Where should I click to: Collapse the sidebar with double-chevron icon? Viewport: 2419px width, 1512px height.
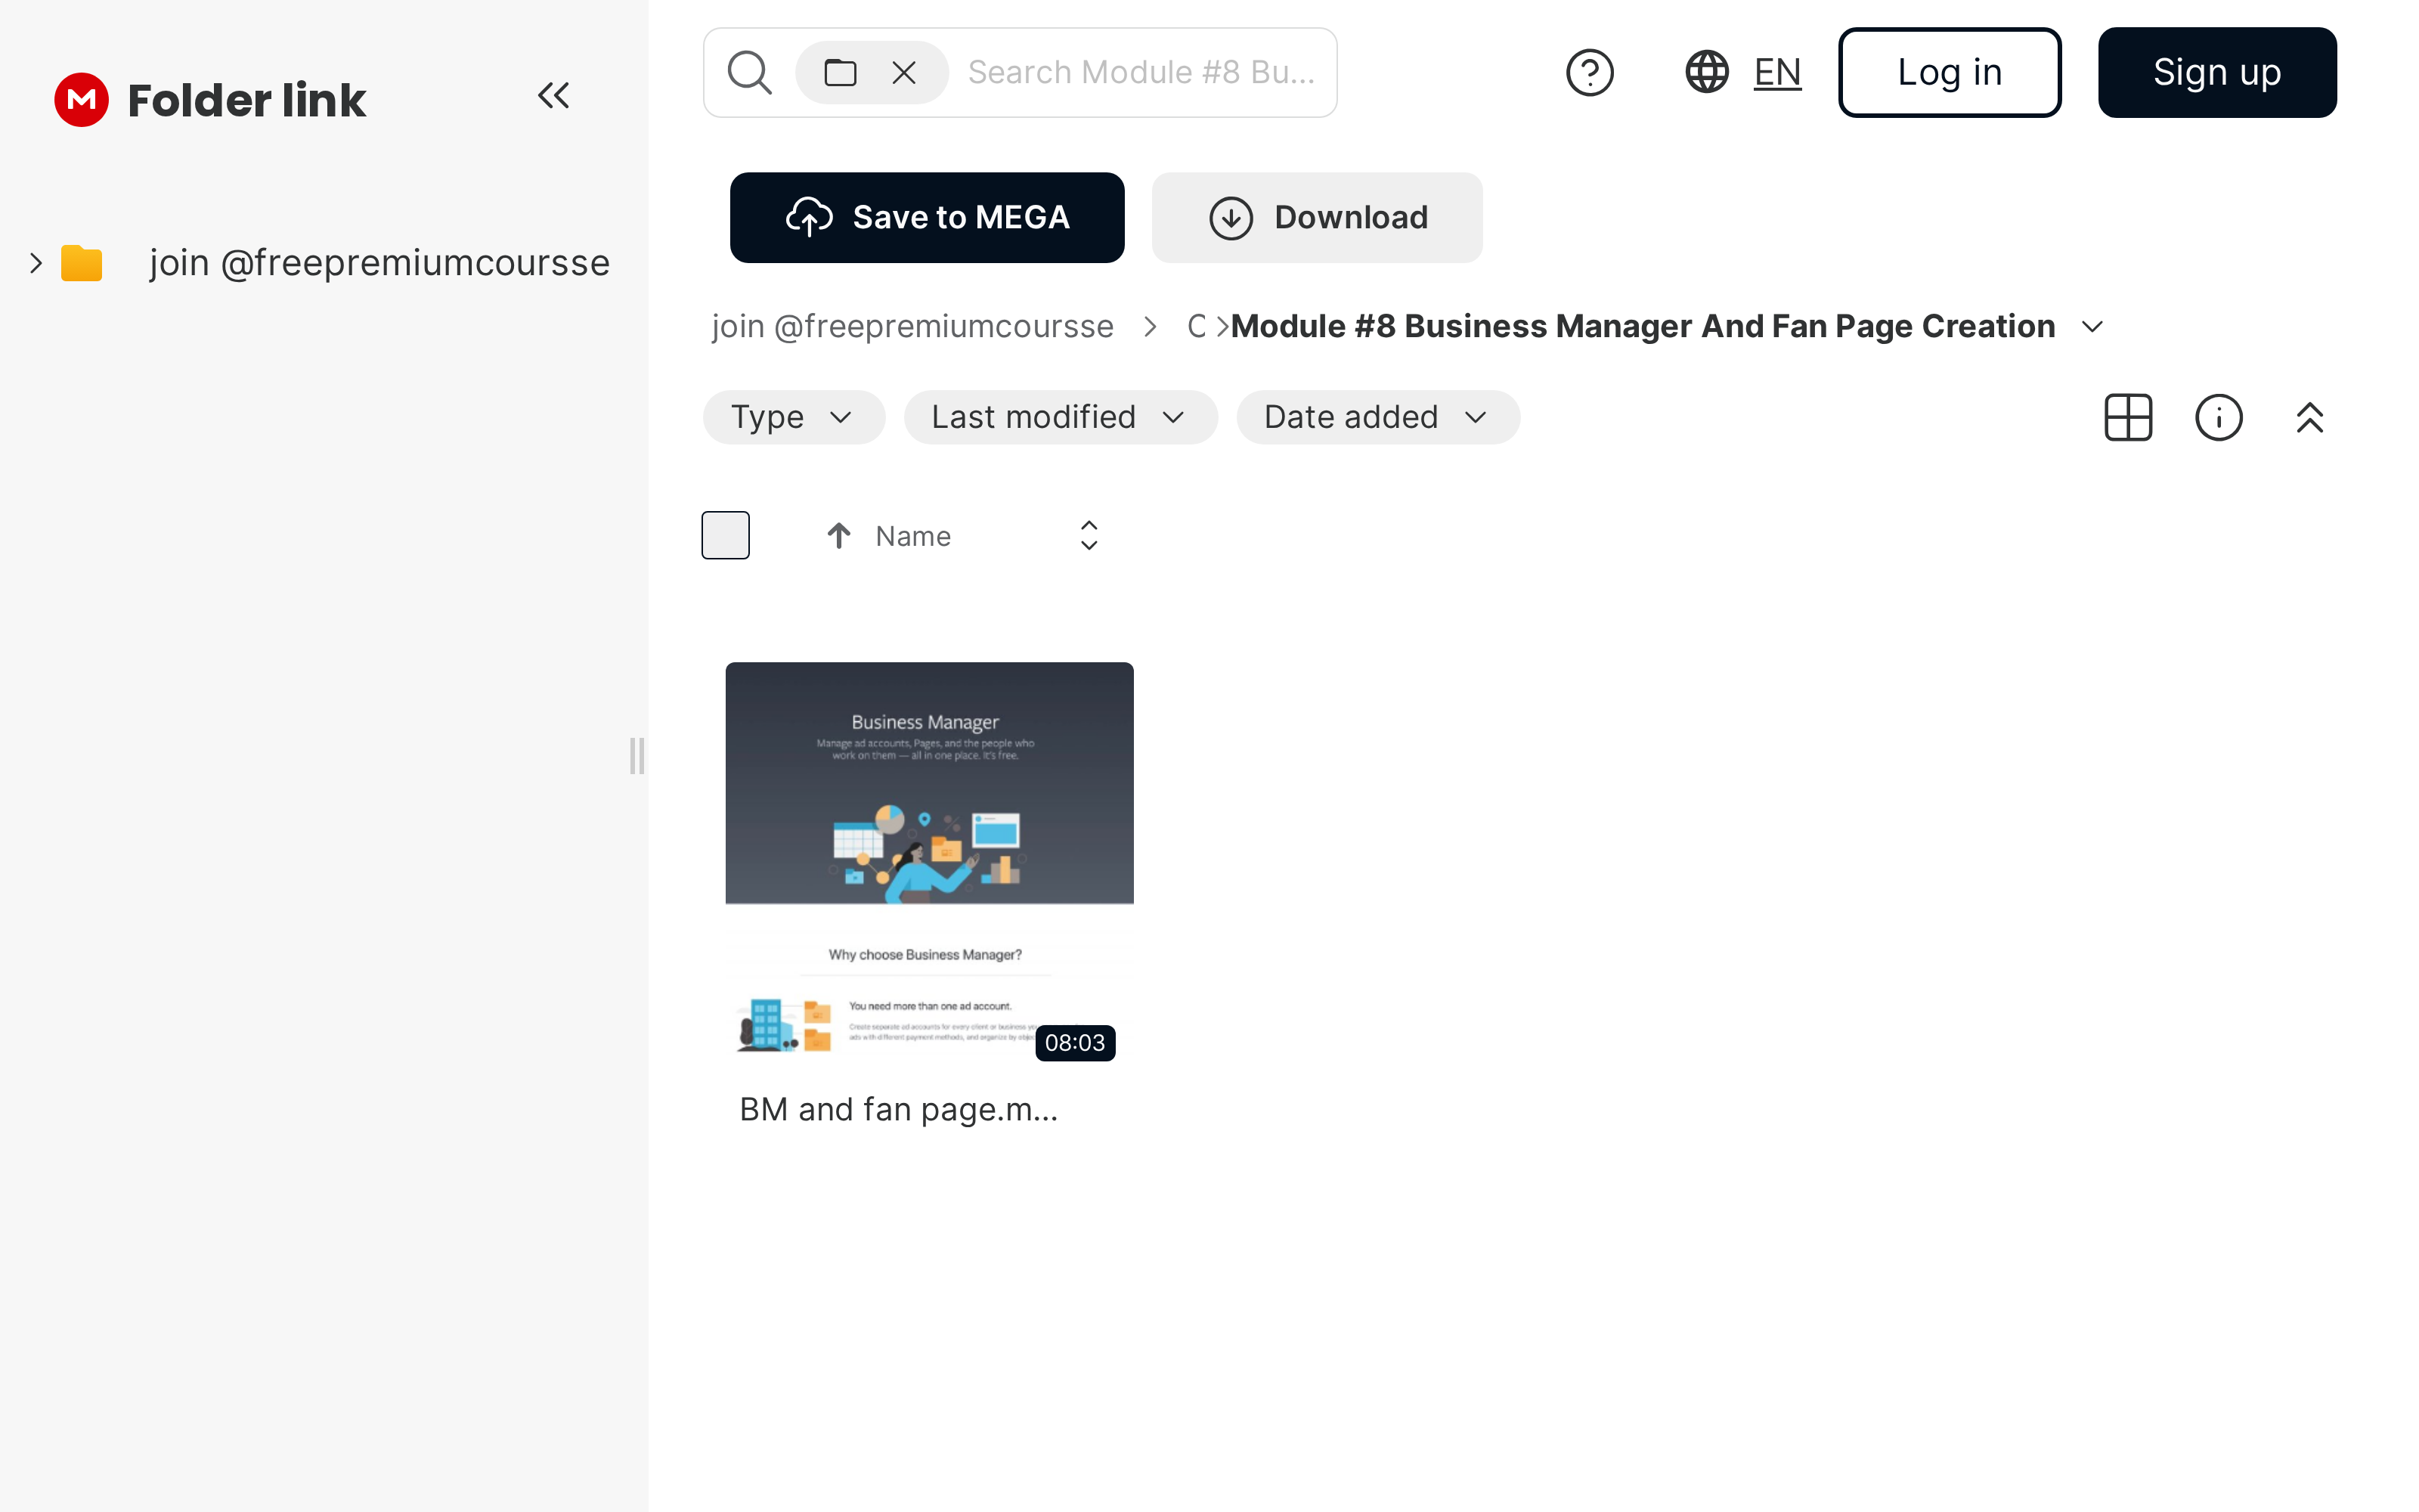553,96
